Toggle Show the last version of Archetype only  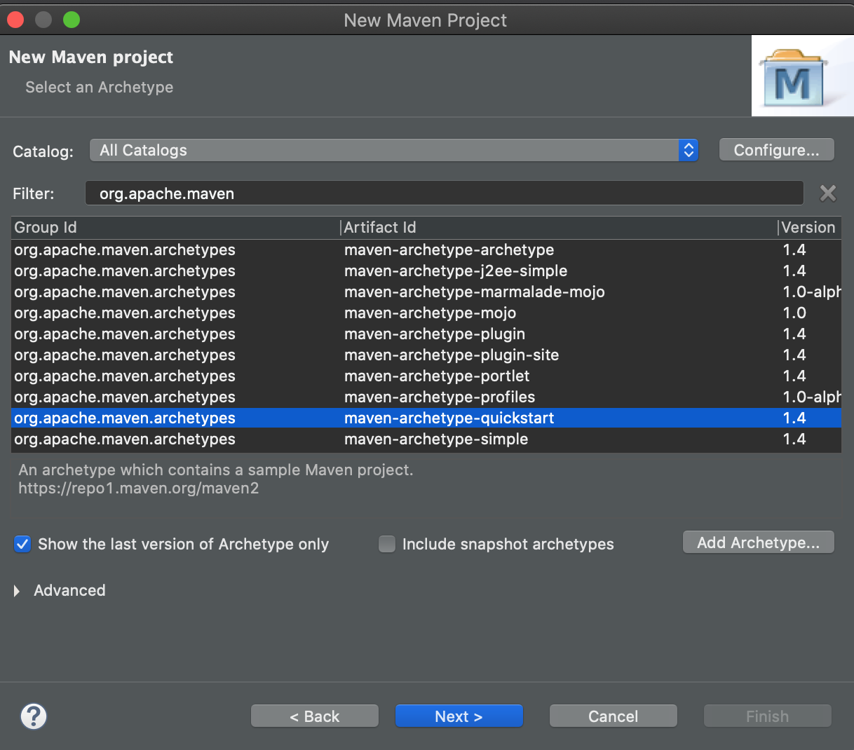click(x=22, y=544)
